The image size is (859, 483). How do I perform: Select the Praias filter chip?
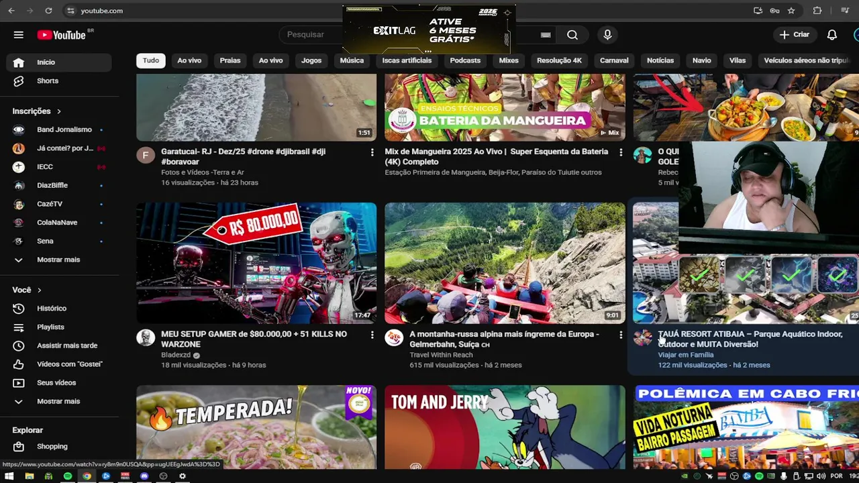click(x=230, y=60)
